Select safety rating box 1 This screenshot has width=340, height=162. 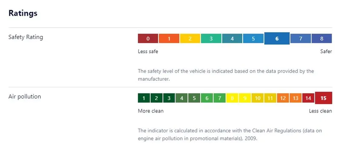point(169,39)
